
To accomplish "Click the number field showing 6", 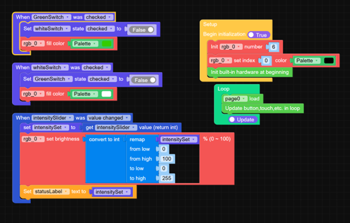I will pyautogui.click(x=273, y=47).
